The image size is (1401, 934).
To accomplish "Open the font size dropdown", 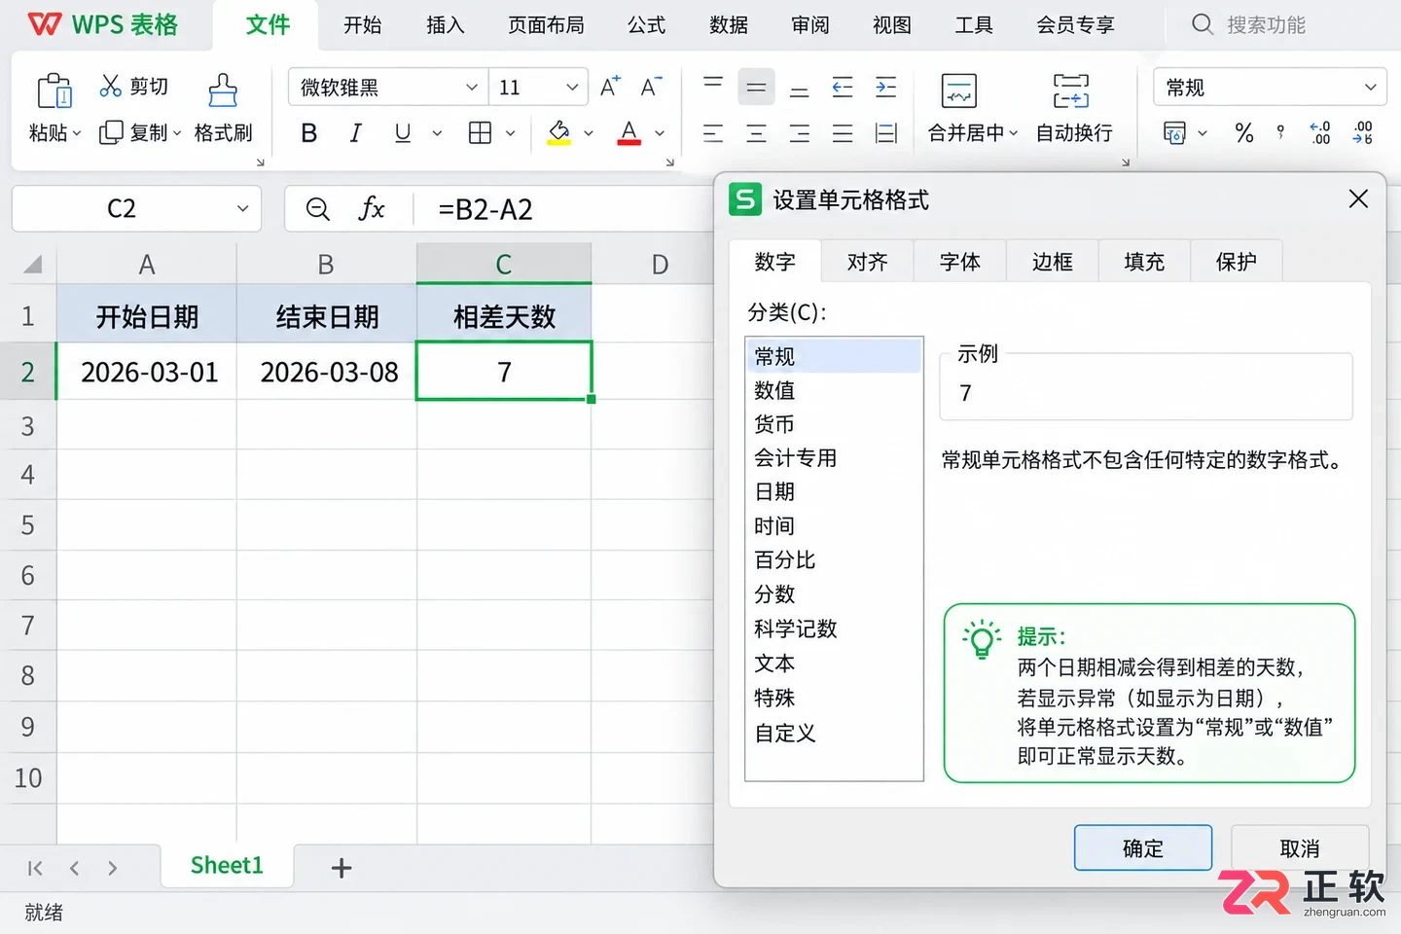I will point(572,88).
